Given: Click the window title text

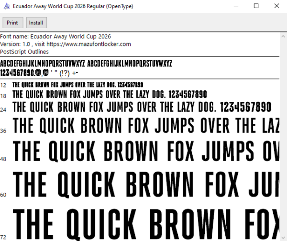Looking at the screenshot, I should coord(73,6).
